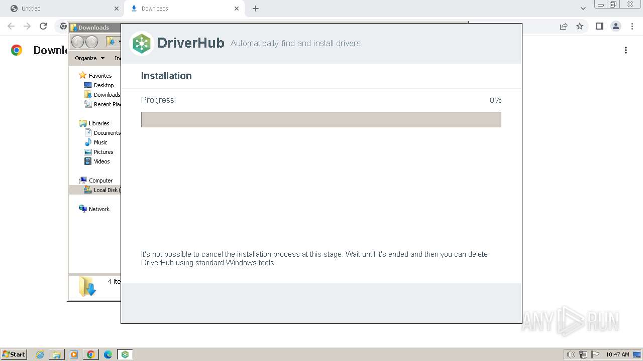Click the network tray icon
Screen dimensions: 643x361
coord(583,354)
